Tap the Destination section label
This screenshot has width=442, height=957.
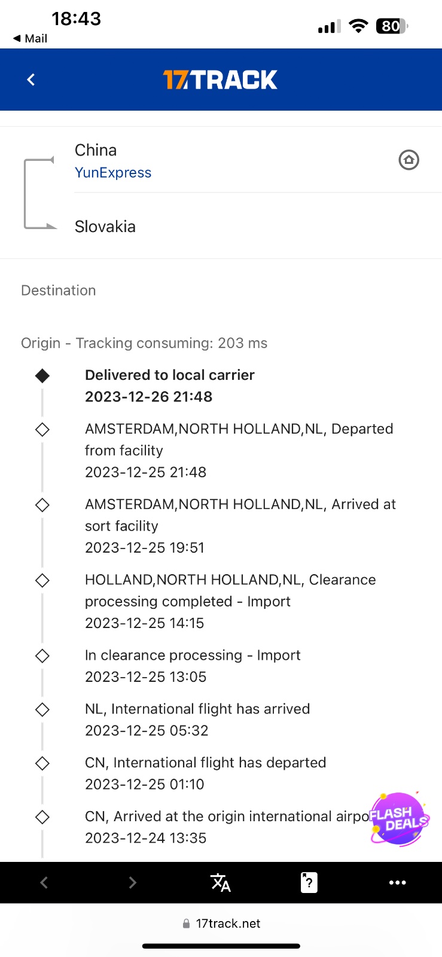pyautogui.click(x=59, y=291)
